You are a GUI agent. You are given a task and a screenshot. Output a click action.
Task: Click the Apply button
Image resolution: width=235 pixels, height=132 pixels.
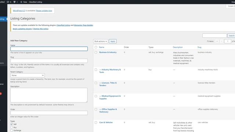pyautogui.click(x=113, y=41)
